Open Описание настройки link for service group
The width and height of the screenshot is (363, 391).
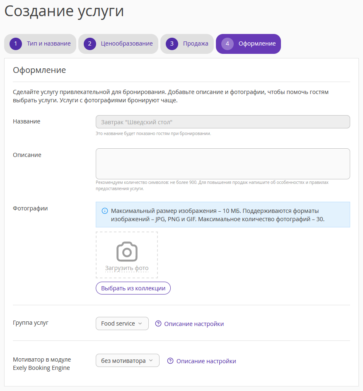[194, 323]
